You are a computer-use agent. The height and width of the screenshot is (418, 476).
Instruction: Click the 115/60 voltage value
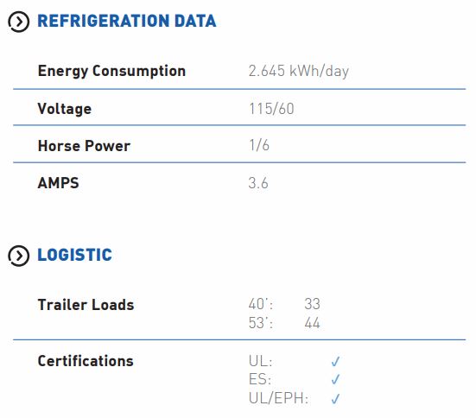click(x=271, y=109)
